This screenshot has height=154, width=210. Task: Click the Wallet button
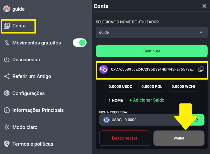pos(179,138)
